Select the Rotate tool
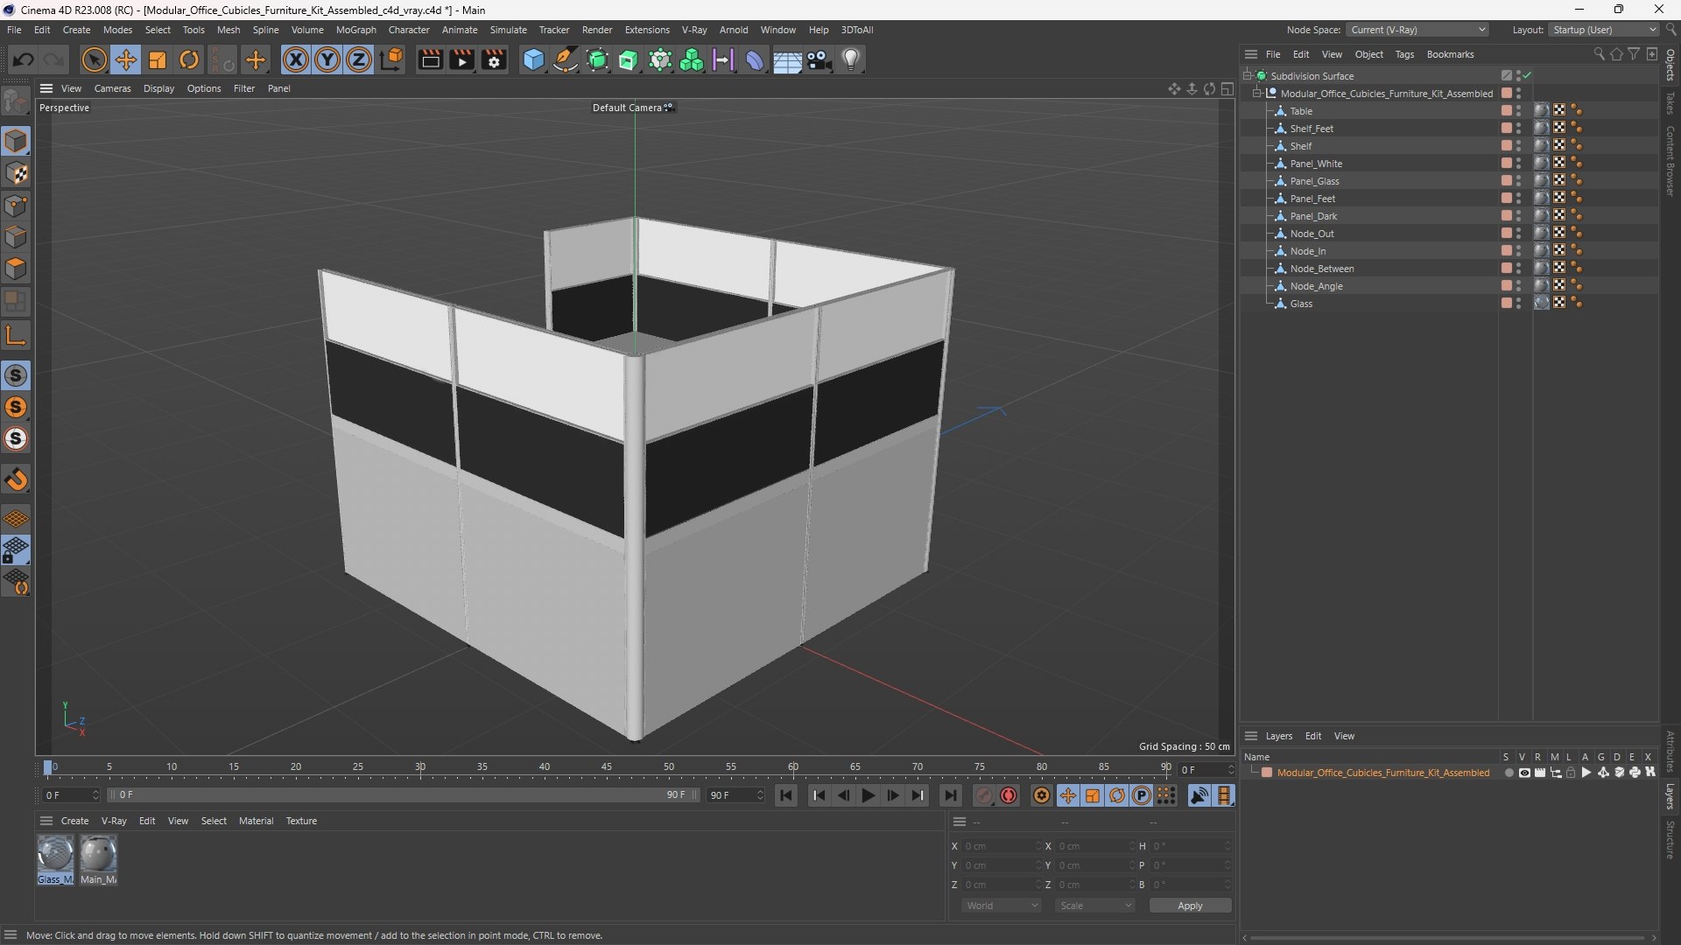 [x=189, y=59]
